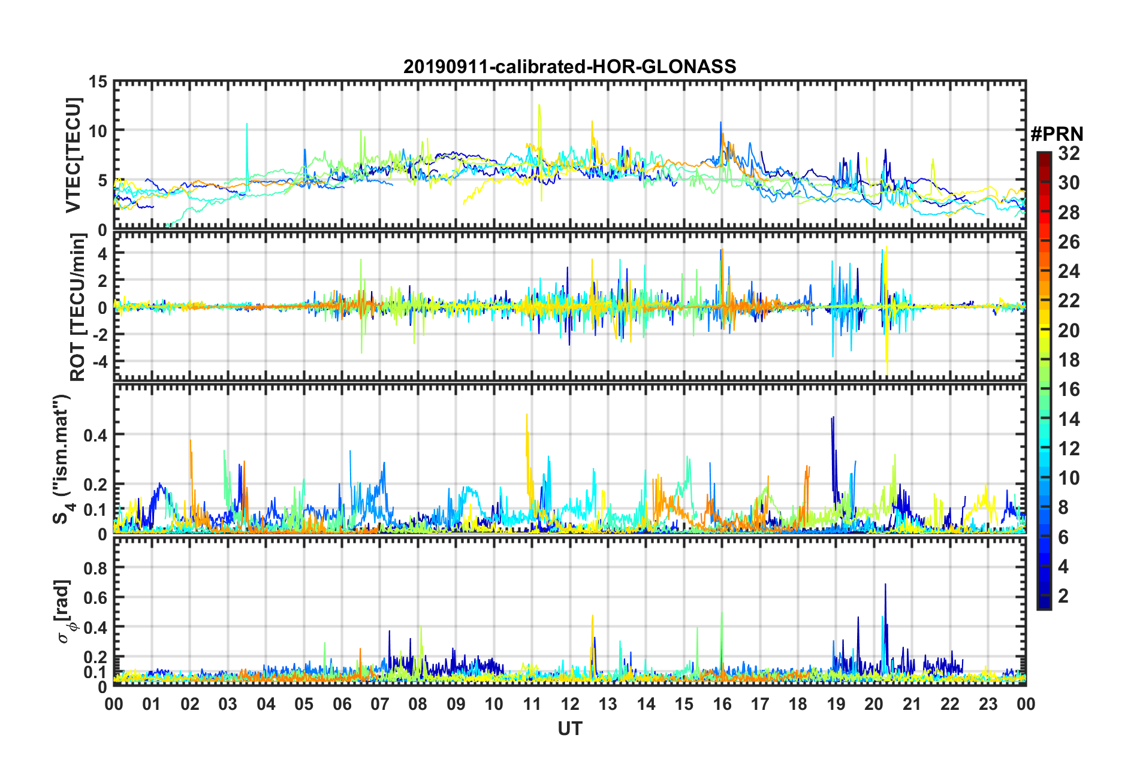This screenshot has height=762, width=1140.
Task: Click x-axis hour tick label "23"
Action: 988,704
